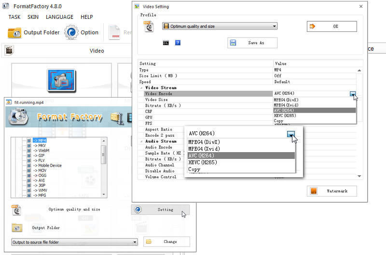Select -> Mobile Device in format tree

47,165
